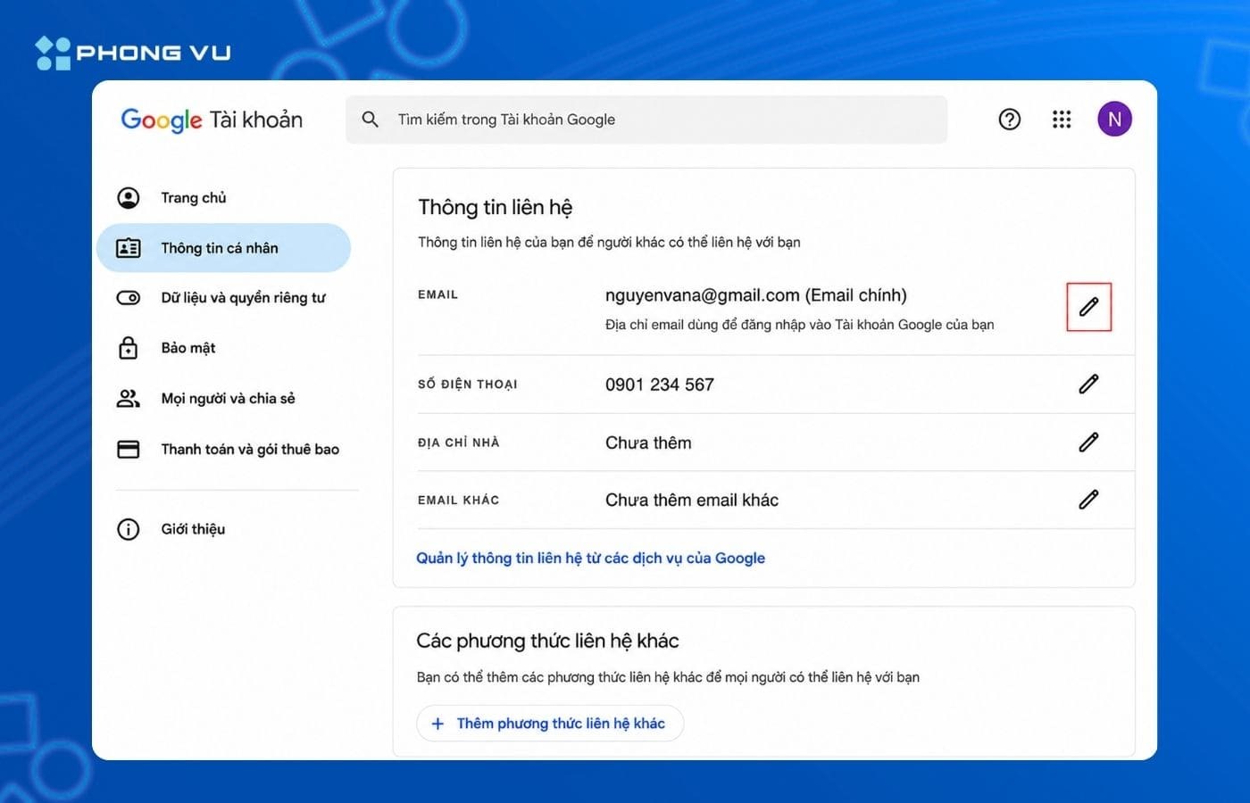
Task: Click Chưa thêm email khác value
Action: coord(692,500)
